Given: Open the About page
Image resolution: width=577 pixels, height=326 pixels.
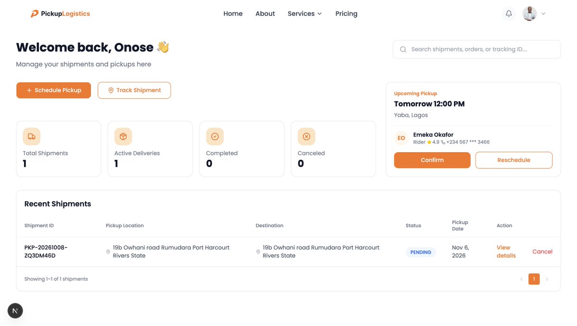Looking at the screenshot, I should pos(265,13).
